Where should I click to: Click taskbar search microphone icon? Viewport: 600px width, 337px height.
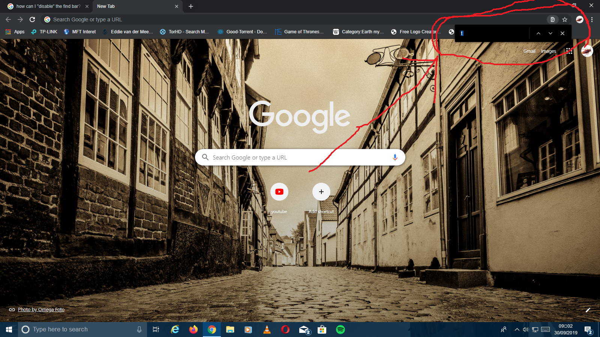[x=139, y=330]
